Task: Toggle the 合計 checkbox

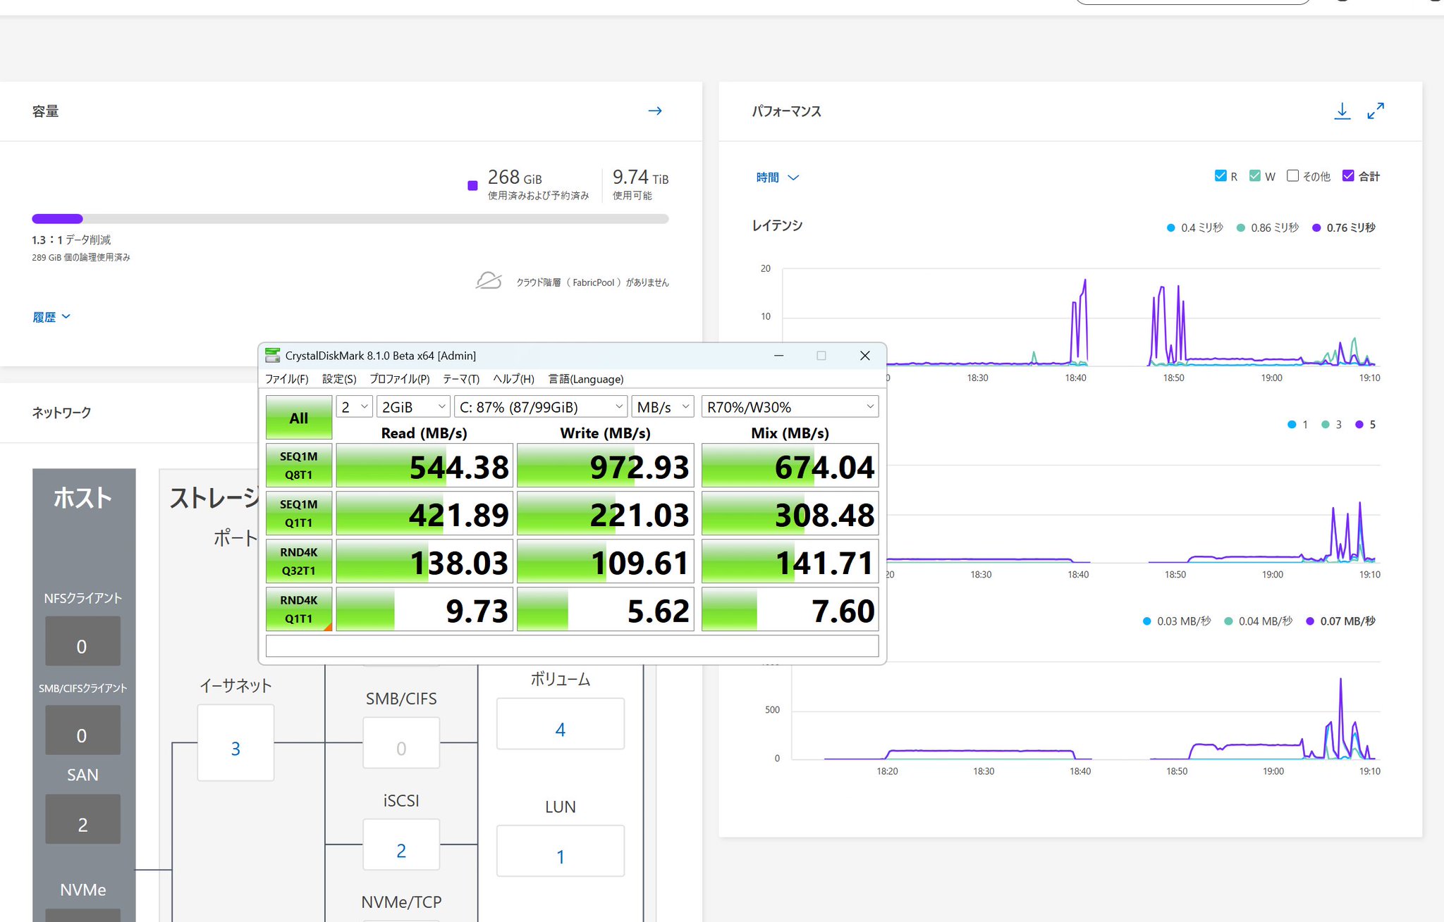Action: click(1348, 175)
